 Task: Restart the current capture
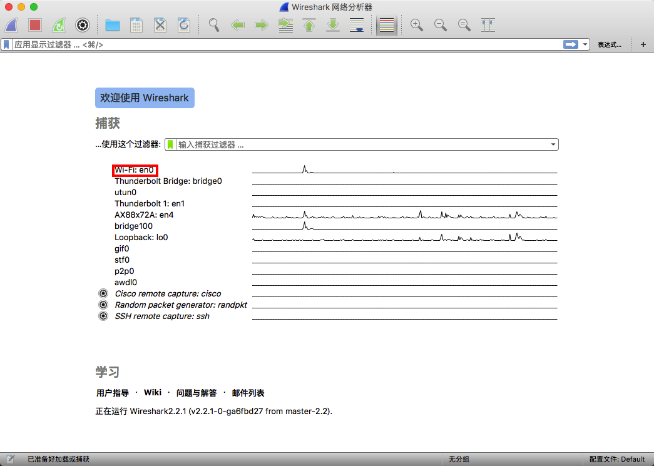[x=59, y=25]
